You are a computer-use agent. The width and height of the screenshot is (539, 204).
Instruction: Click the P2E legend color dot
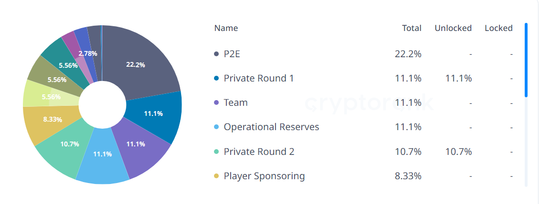pyautogui.click(x=216, y=54)
